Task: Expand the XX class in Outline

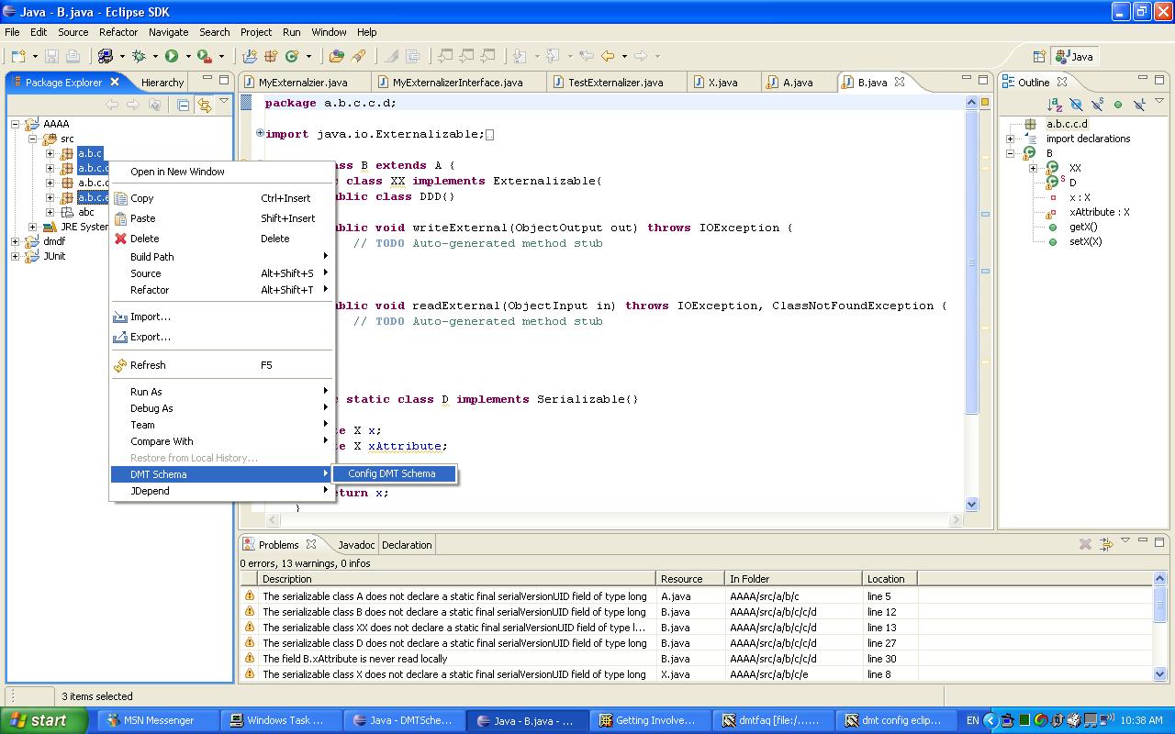Action: click(x=1033, y=168)
